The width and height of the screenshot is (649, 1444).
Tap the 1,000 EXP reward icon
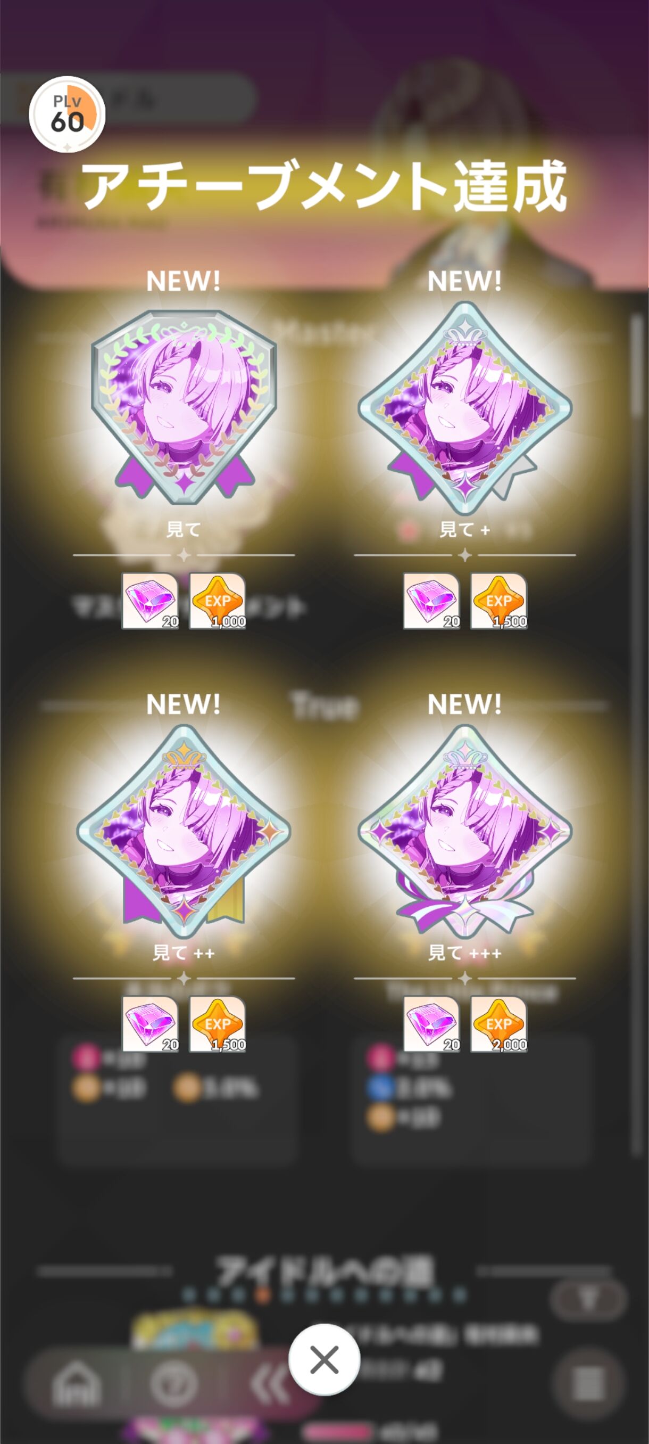[218, 601]
